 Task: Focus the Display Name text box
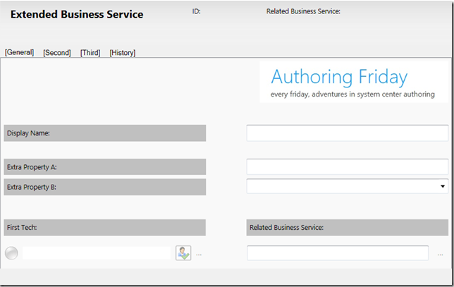point(348,133)
